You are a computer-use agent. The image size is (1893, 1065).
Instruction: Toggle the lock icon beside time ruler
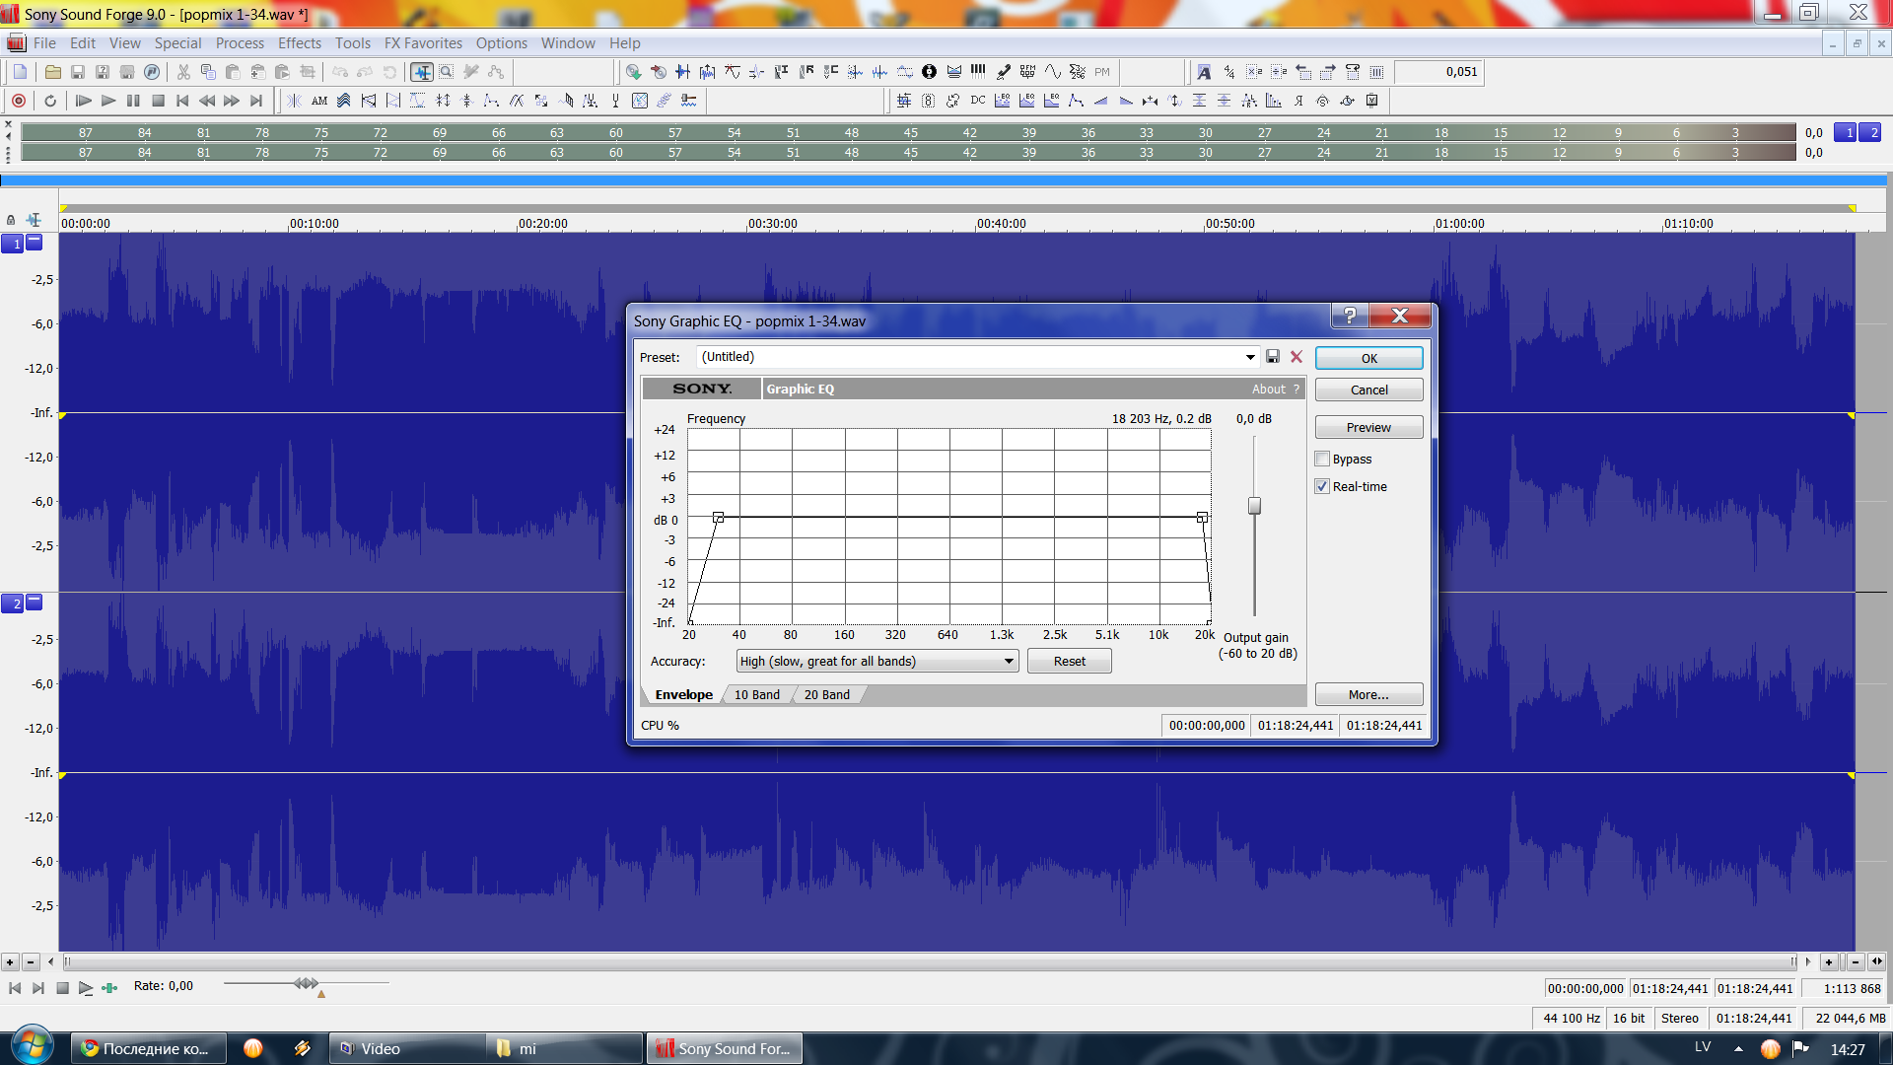click(x=11, y=220)
